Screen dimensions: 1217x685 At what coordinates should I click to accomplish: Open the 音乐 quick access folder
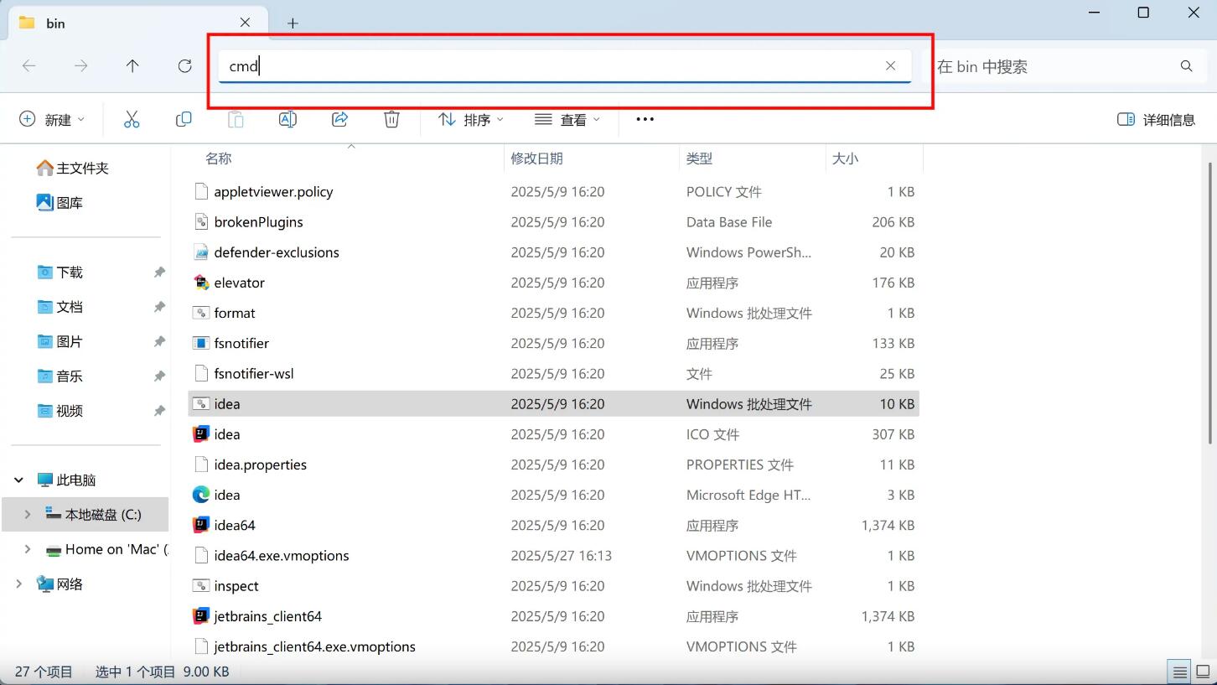pyautogui.click(x=60, y=376)
